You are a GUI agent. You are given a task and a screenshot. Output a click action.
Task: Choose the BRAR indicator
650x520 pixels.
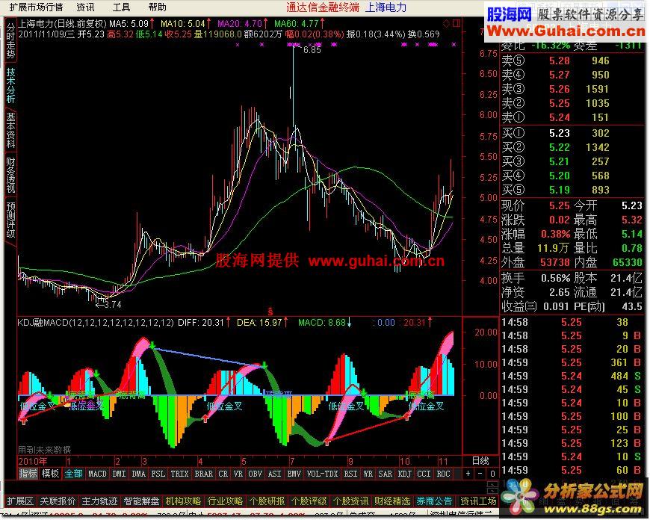[203, 474]
